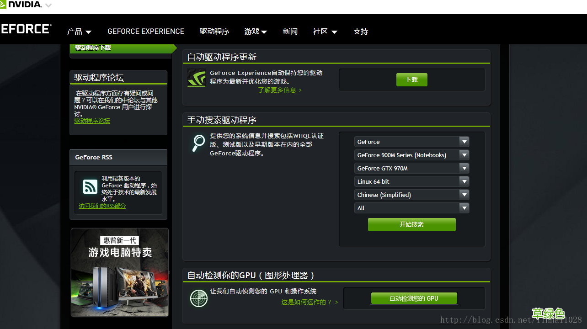This screenshot has height=329, width=587.
Task: Click the GPU detection crosshair icon
Action: pos(198,298)
